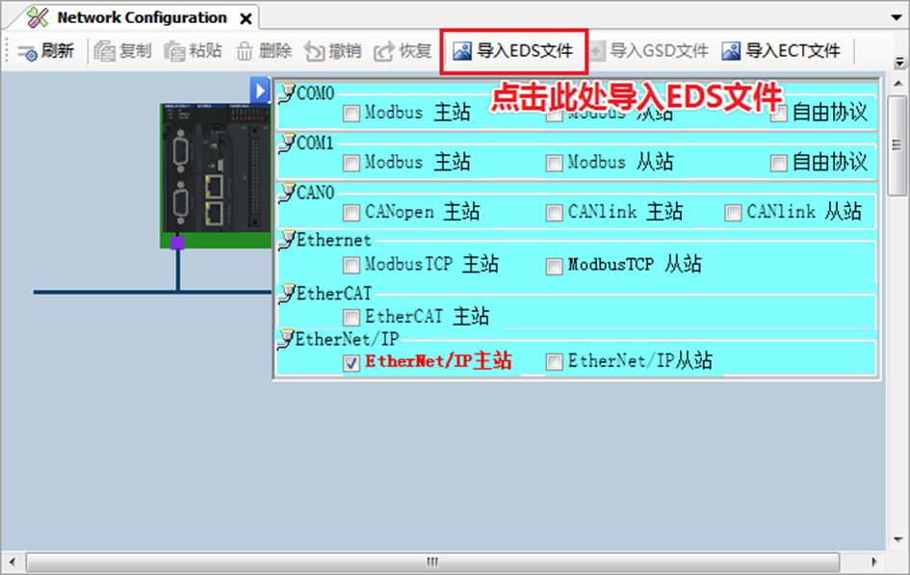Click the EtherNet/IP port connector icon
Screen dimensions: 910x575
point(287,338)
